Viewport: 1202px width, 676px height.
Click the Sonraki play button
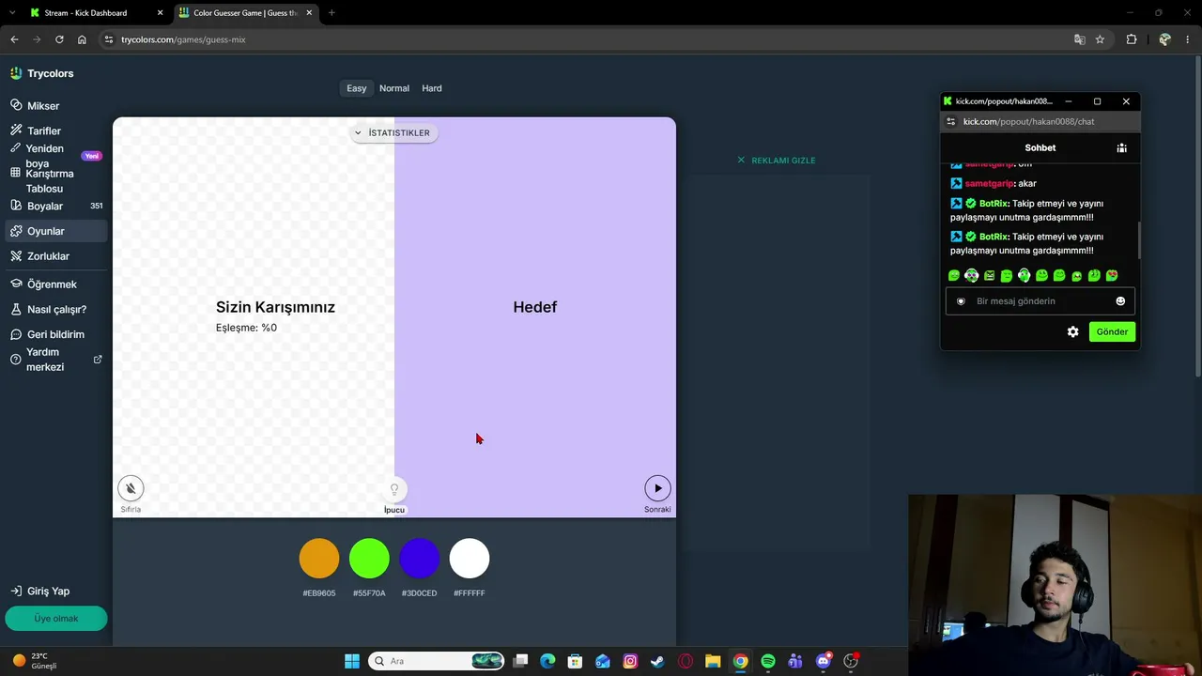pos(657,488)
